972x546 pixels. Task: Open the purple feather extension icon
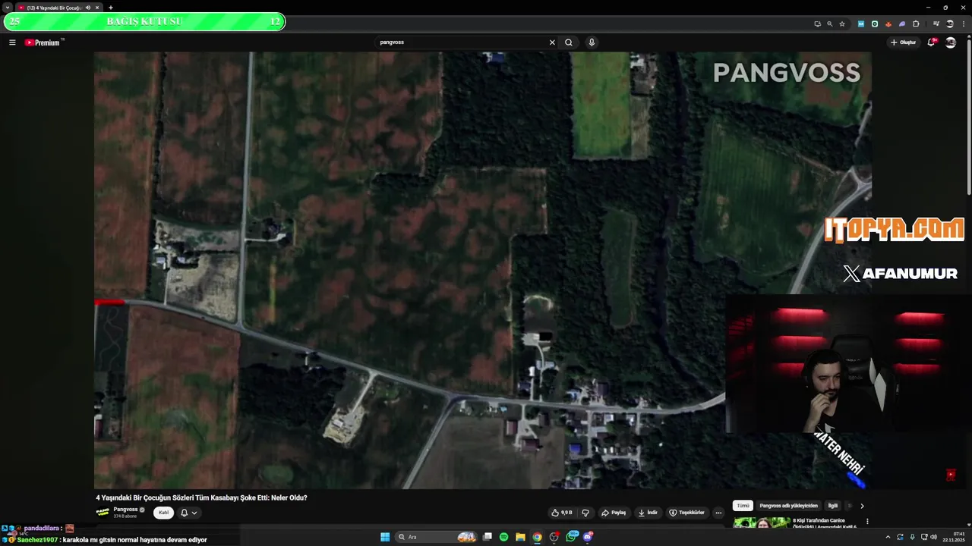pyautogui.click(x=902, y=24)
